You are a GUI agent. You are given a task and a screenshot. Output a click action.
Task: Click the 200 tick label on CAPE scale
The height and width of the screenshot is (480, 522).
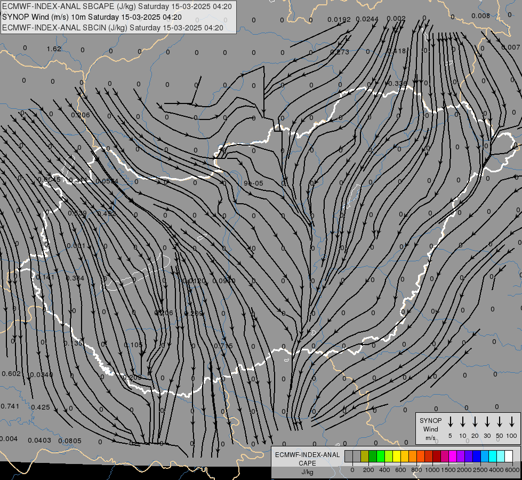[368, 470]
